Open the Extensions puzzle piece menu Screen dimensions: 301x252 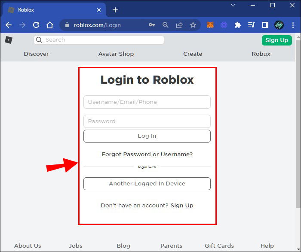[x=238, y=25]
